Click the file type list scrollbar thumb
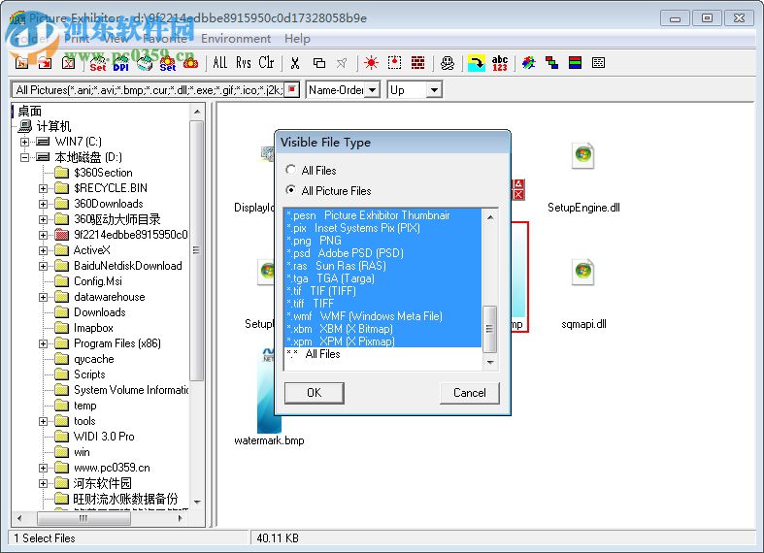This screenshot has width=764, height=553. [490, 329]
